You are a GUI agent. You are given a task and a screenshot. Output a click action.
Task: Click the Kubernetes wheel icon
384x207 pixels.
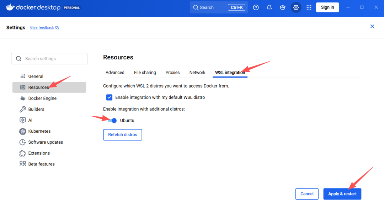[22, 131]
